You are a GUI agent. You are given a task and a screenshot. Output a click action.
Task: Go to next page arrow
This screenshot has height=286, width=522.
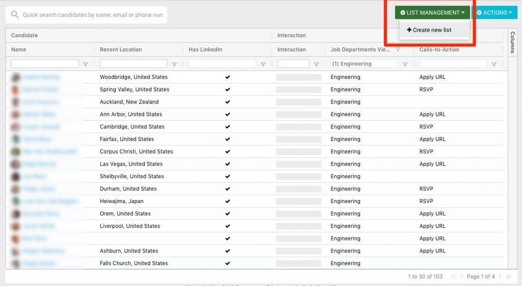point(500,276)
